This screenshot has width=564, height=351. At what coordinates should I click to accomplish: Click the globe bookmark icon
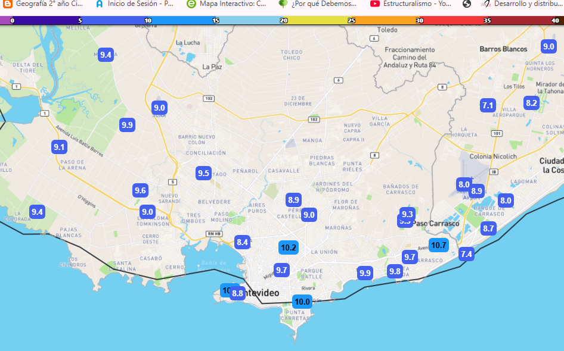tap(467, 4)
